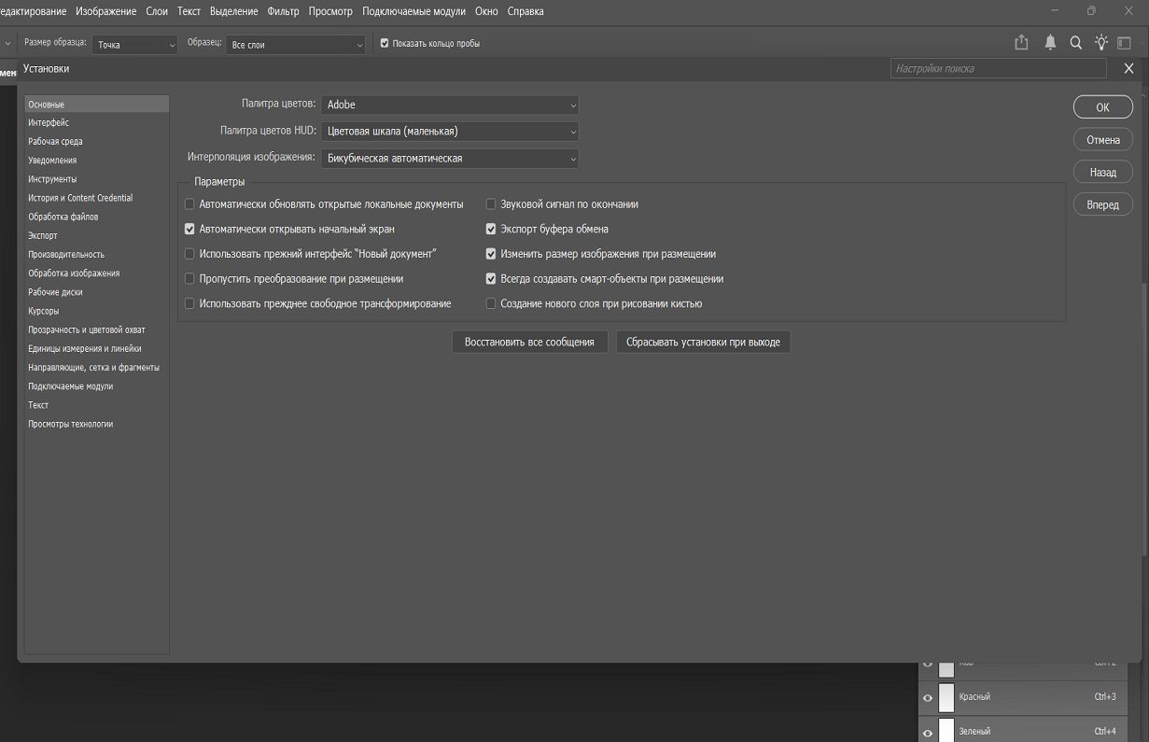The image size is (1149, 742).
Task: Select Текст in preferences sidebar
Action: pos(38,405)
